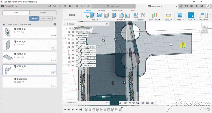
Task: Expand the Origin folder node
Action: pos(69,39)
